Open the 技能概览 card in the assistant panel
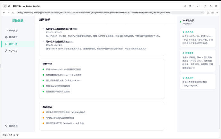 [x=198, y=61]
